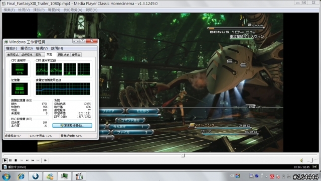Open the 檢視(V) menu in Media Player Classic

[x=24, y=10]
